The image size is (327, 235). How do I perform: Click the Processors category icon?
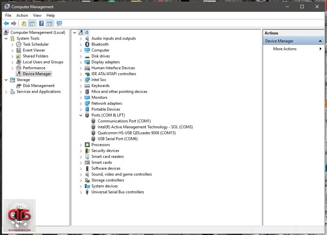tap(87, 145)
